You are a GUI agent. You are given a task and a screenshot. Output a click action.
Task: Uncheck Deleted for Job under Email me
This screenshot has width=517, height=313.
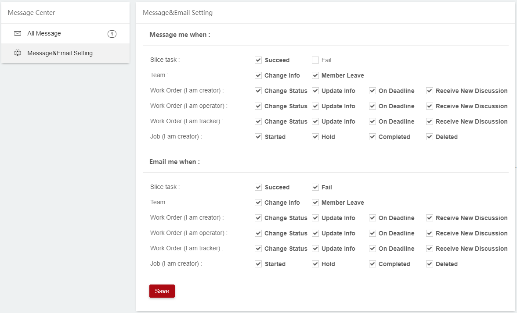pos(430,264)
